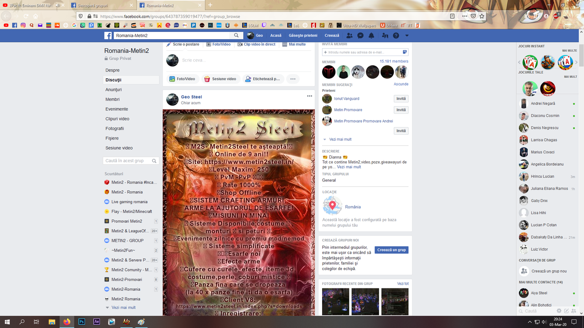Start a Sesiune video from composer

[220, 79]
